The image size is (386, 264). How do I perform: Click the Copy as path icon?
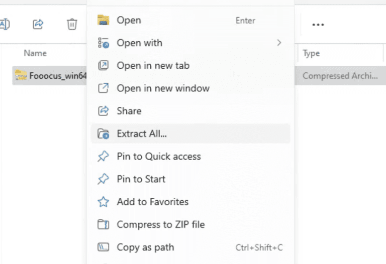pyautogui.click(x=103, y=247)
